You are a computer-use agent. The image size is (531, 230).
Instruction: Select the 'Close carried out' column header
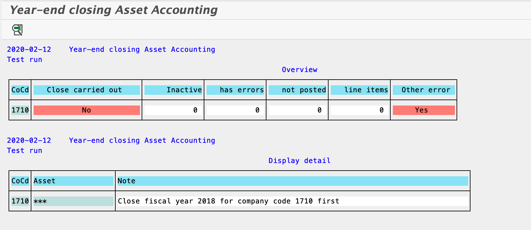[86, 90]
